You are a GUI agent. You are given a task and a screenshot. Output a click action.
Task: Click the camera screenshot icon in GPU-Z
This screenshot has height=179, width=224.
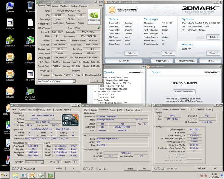[x=100, y=6]
